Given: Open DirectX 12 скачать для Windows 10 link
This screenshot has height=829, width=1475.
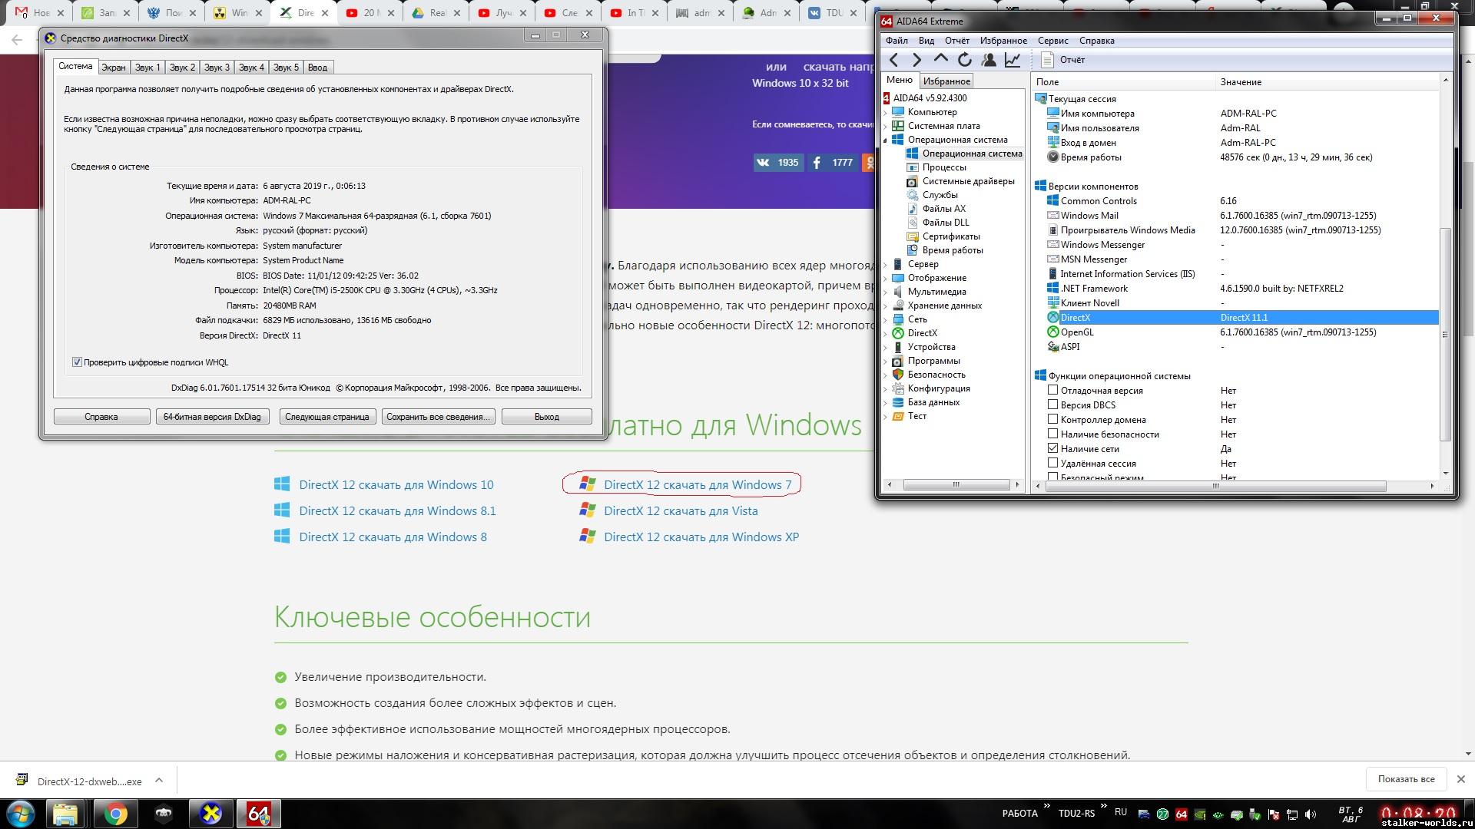Looking at the screenshot, I should 396,484.
